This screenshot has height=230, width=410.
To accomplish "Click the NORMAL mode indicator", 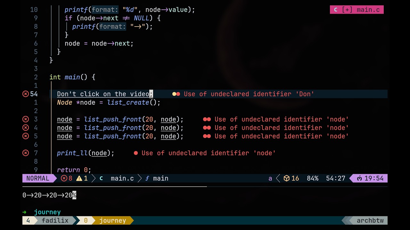I will click(38, 178).
